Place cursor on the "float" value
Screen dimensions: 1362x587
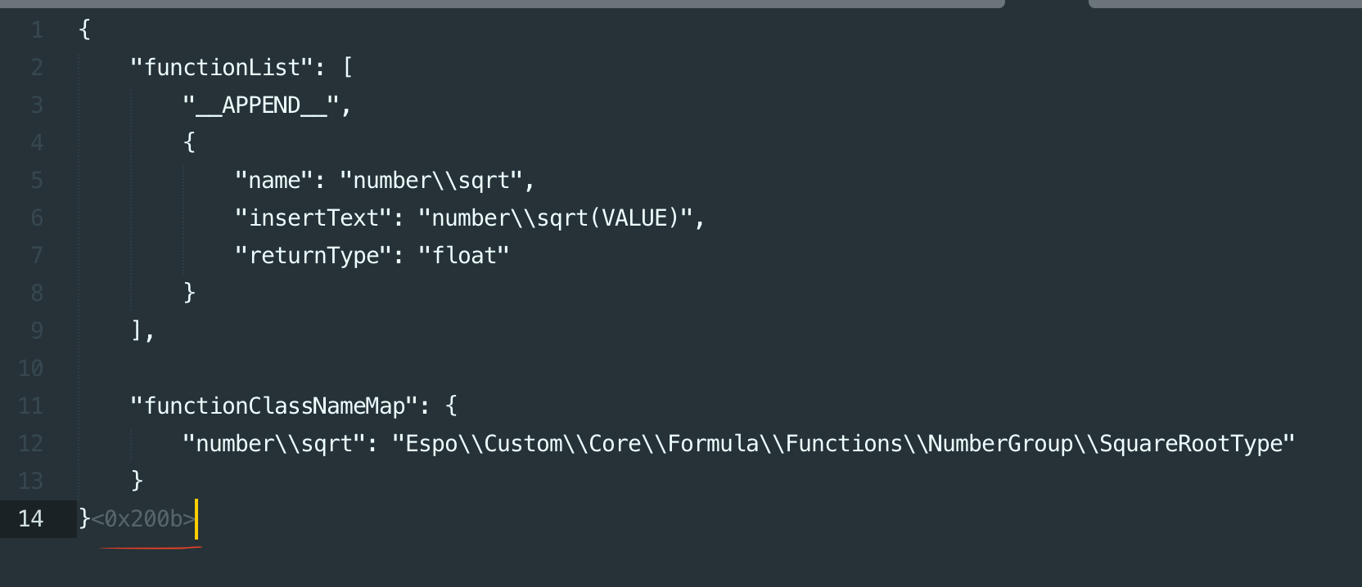click(x=463, y=255)
